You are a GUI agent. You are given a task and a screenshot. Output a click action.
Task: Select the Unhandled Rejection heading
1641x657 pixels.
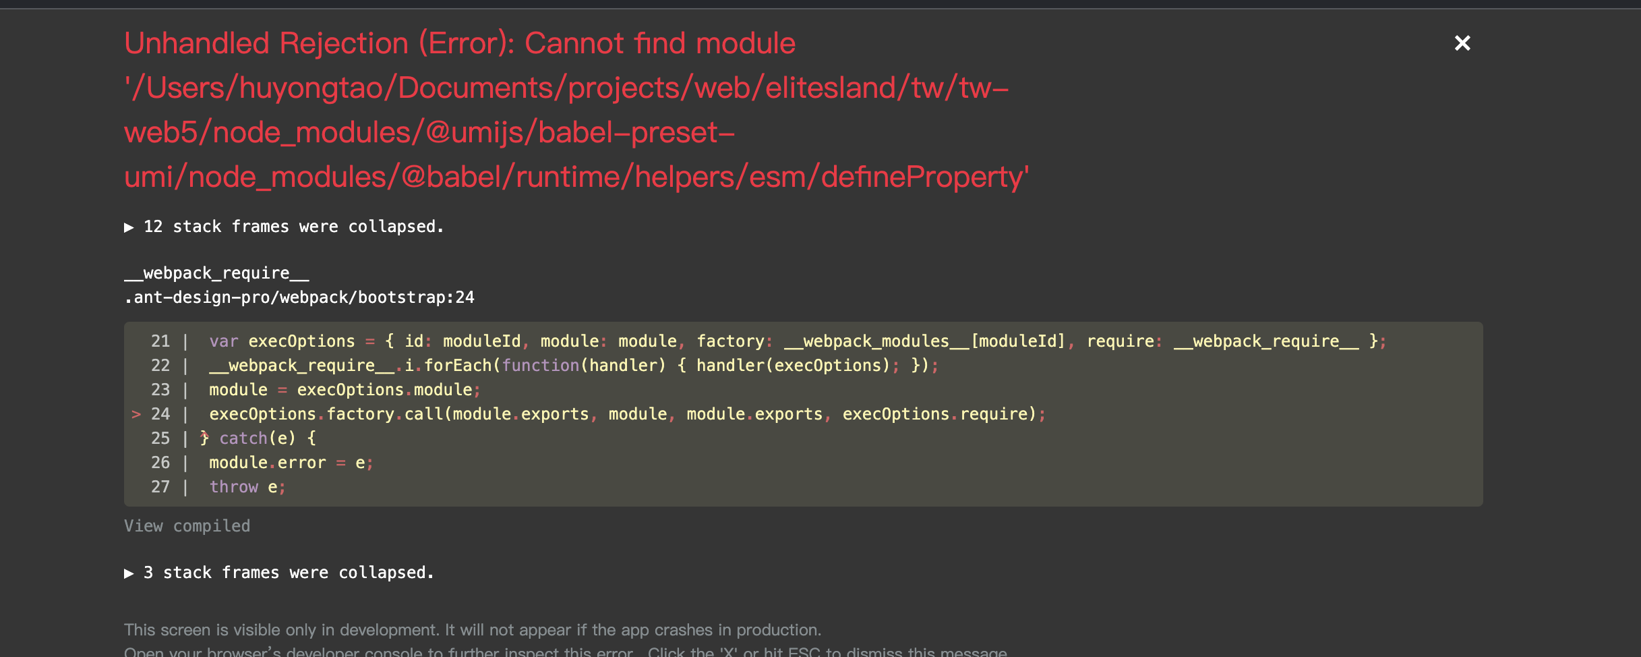coord(460,42)
